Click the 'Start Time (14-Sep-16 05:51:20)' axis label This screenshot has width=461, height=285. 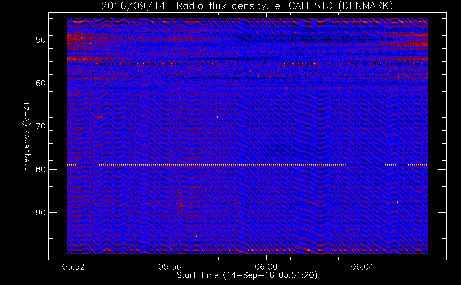(247, 275)
